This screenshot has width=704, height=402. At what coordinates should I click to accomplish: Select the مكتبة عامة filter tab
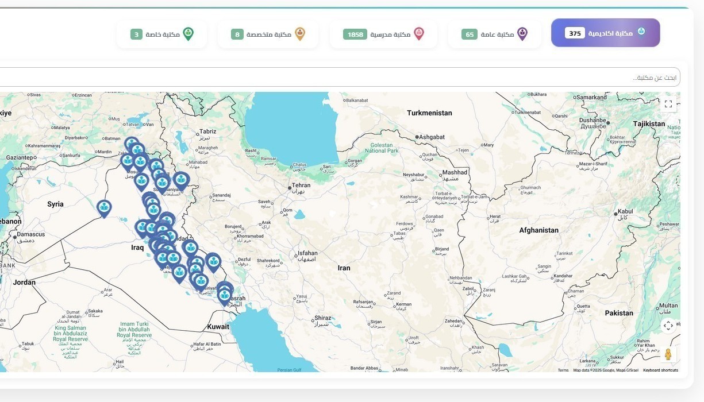click(494, 34)
